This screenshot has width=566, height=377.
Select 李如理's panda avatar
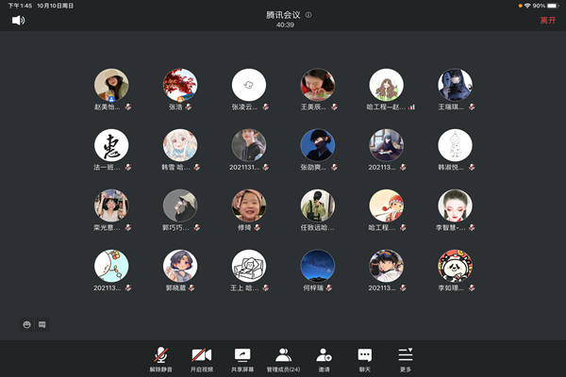[x=455, y=266]
